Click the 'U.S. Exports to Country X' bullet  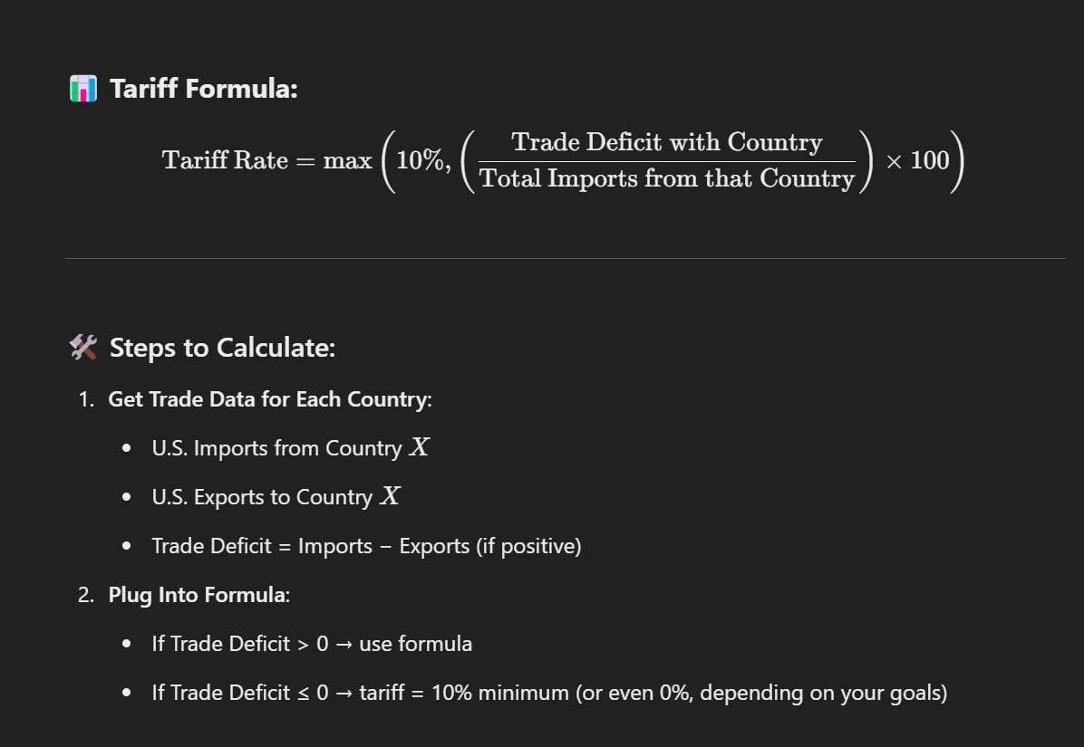click(x=276, y=496)
